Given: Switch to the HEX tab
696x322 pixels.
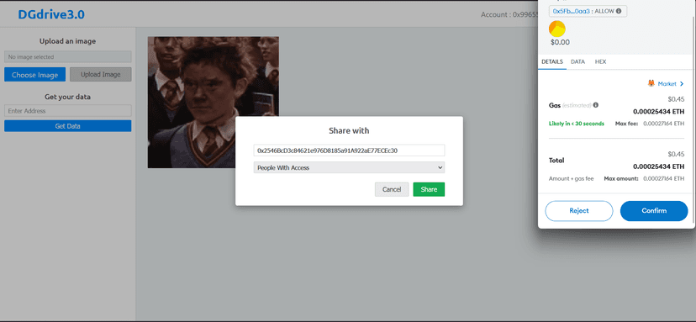Looking at the screenshot, I should (600, 61).
